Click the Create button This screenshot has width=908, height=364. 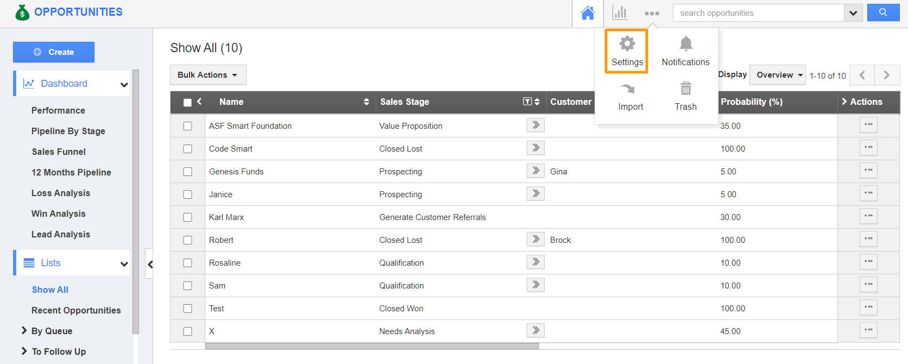pos(54,52)
